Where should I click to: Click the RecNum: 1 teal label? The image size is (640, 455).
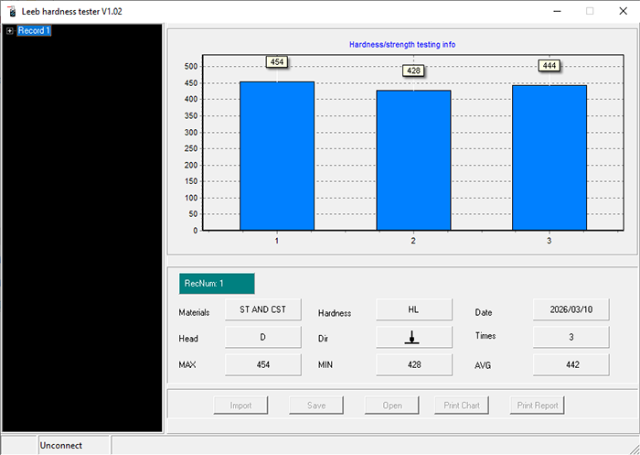pyautogui.click(x=217, y=284)
